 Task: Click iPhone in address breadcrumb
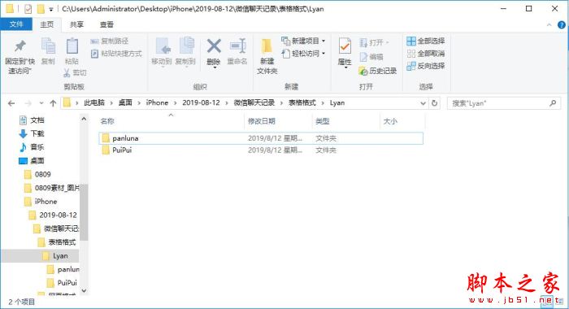point(157,102)
